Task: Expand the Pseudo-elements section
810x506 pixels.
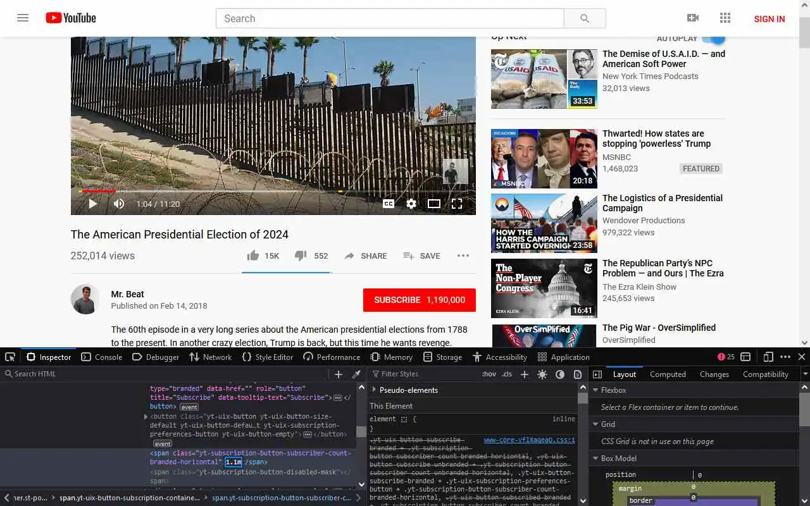Action: [374, 390]
